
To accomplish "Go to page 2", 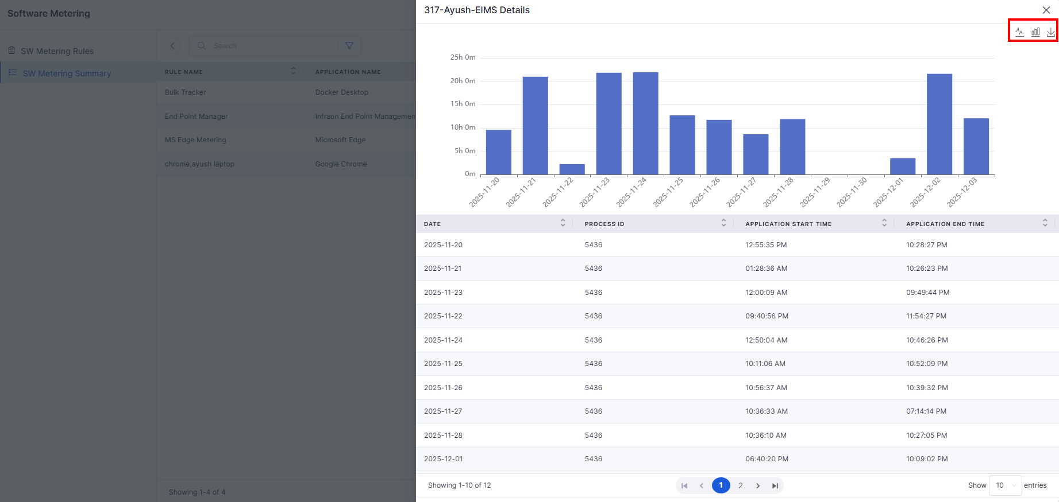I will (741, 486).
